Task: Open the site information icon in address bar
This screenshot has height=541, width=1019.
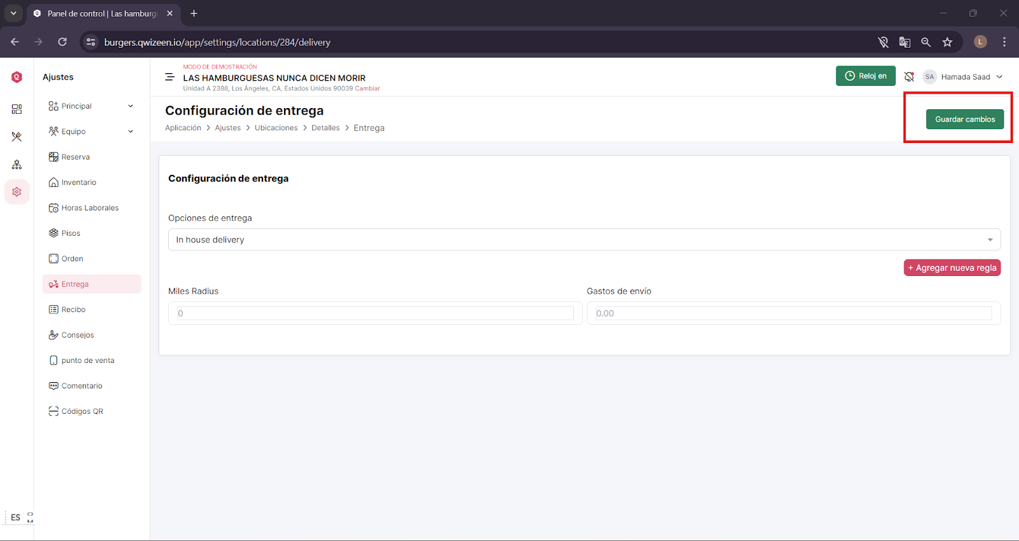Action: (91, 42)
